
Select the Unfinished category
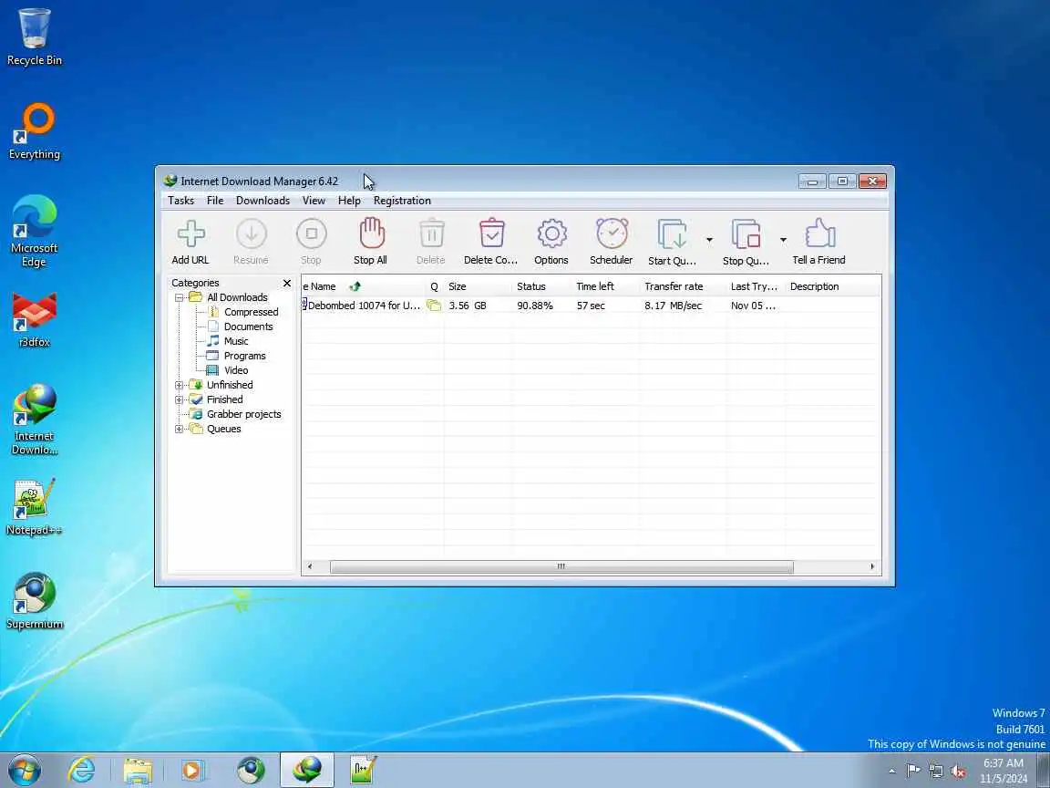[230, 385]
